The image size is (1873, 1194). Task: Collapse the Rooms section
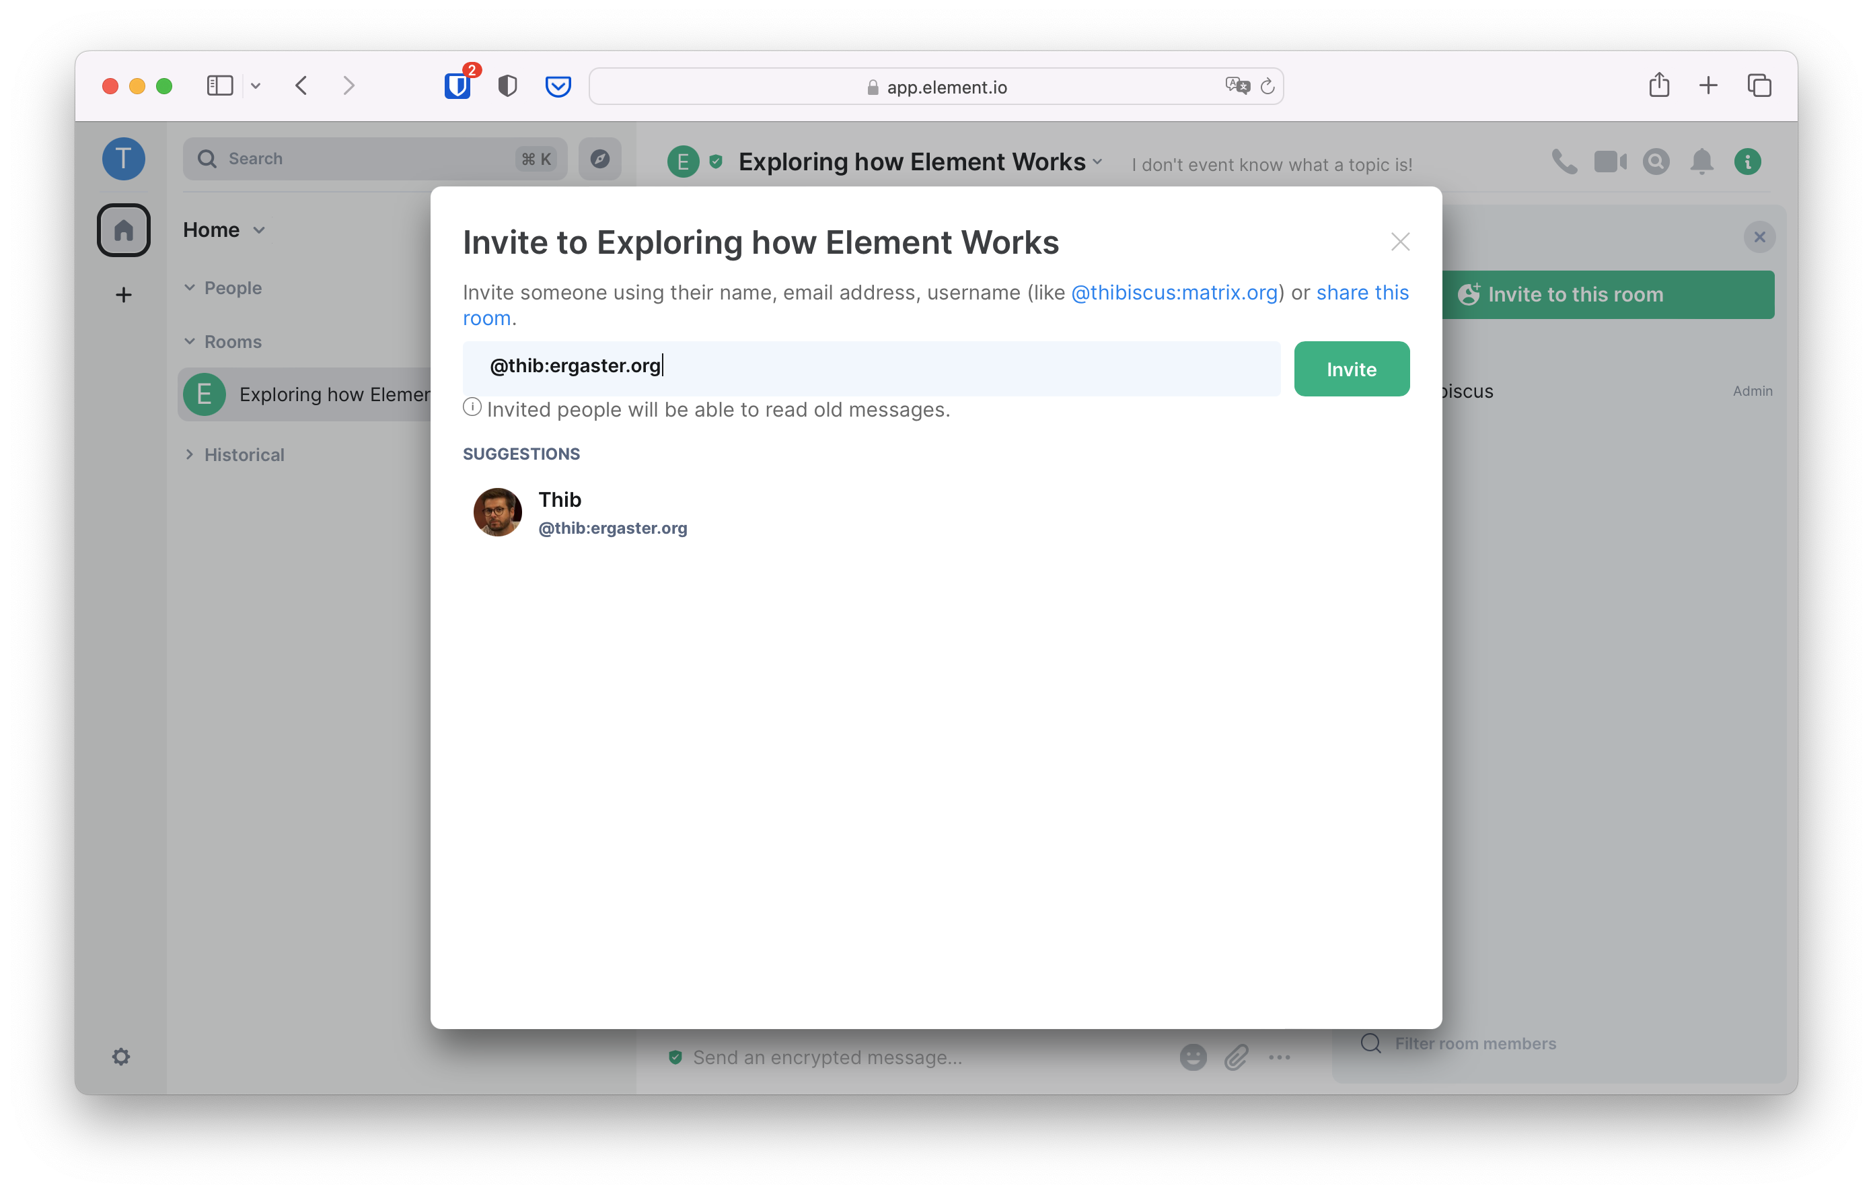[x=190, y=342]
